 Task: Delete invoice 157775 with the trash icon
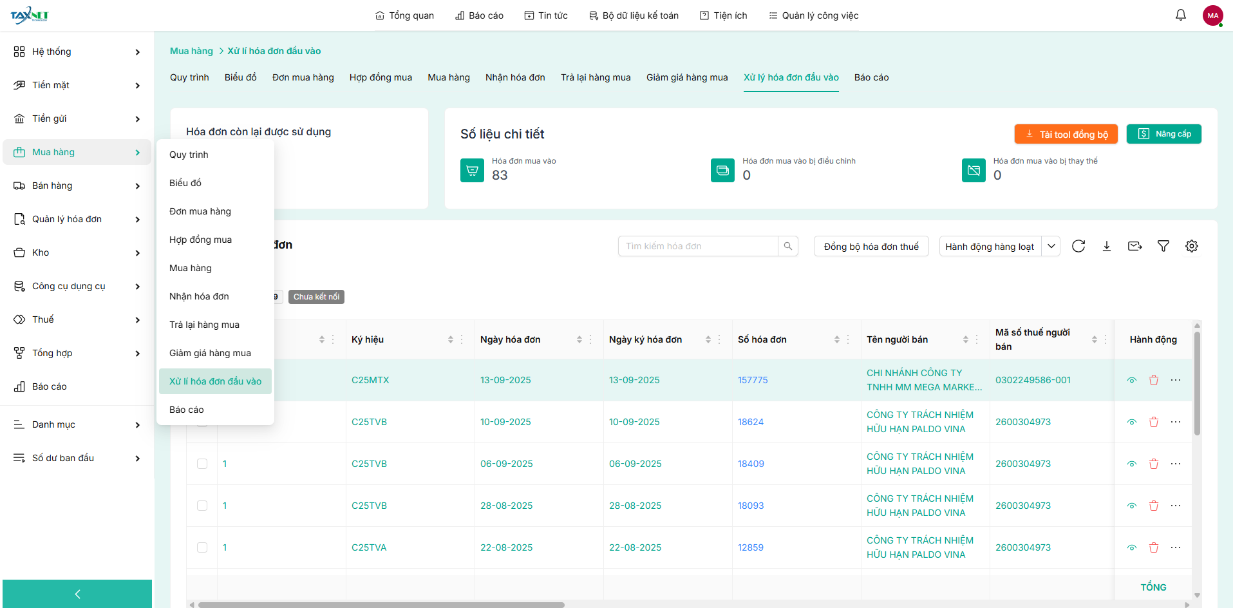tap(1154, 380)
